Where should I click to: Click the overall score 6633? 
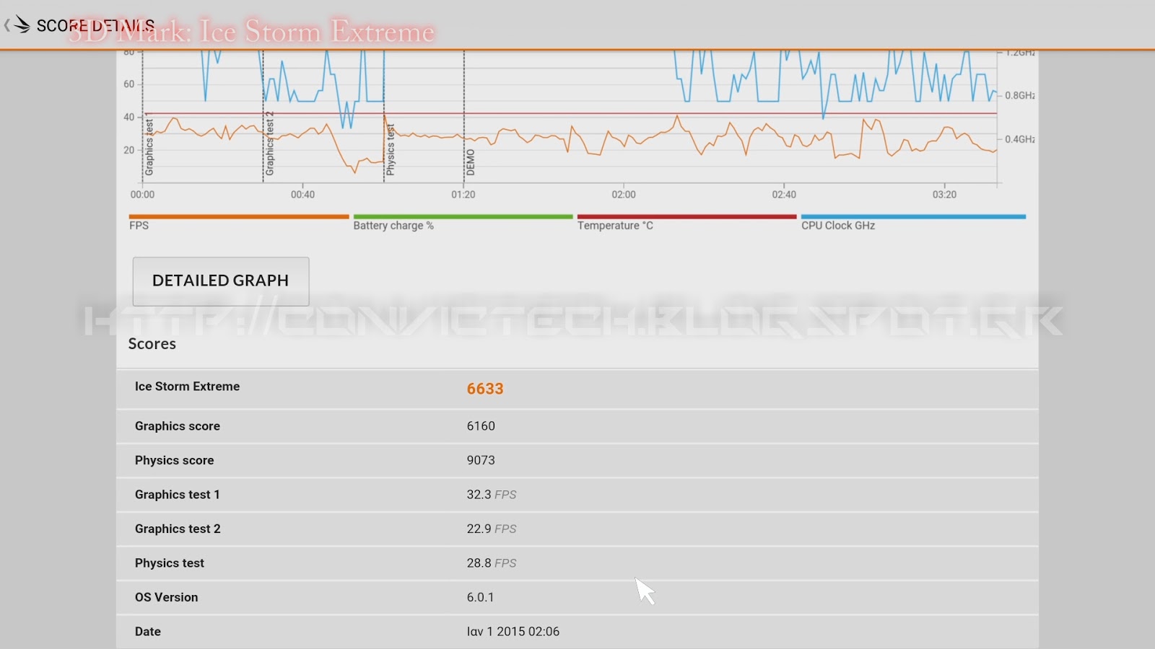[485, 389]
